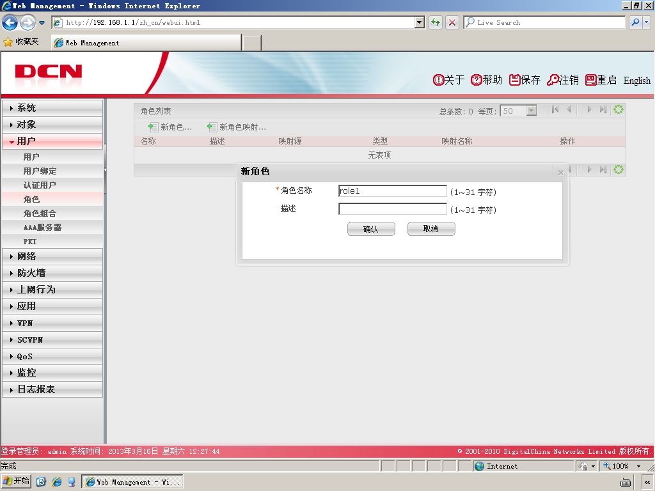
Task: Go to last page in upper pager
Action: click(x=603, y=110)
